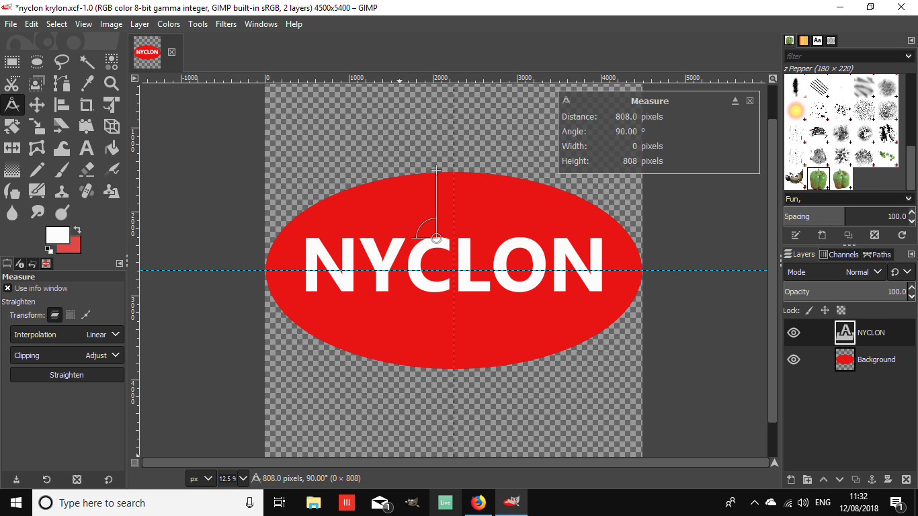Select the Crop tool
Viewport: 918px width, 516px height.
(87, 105)
